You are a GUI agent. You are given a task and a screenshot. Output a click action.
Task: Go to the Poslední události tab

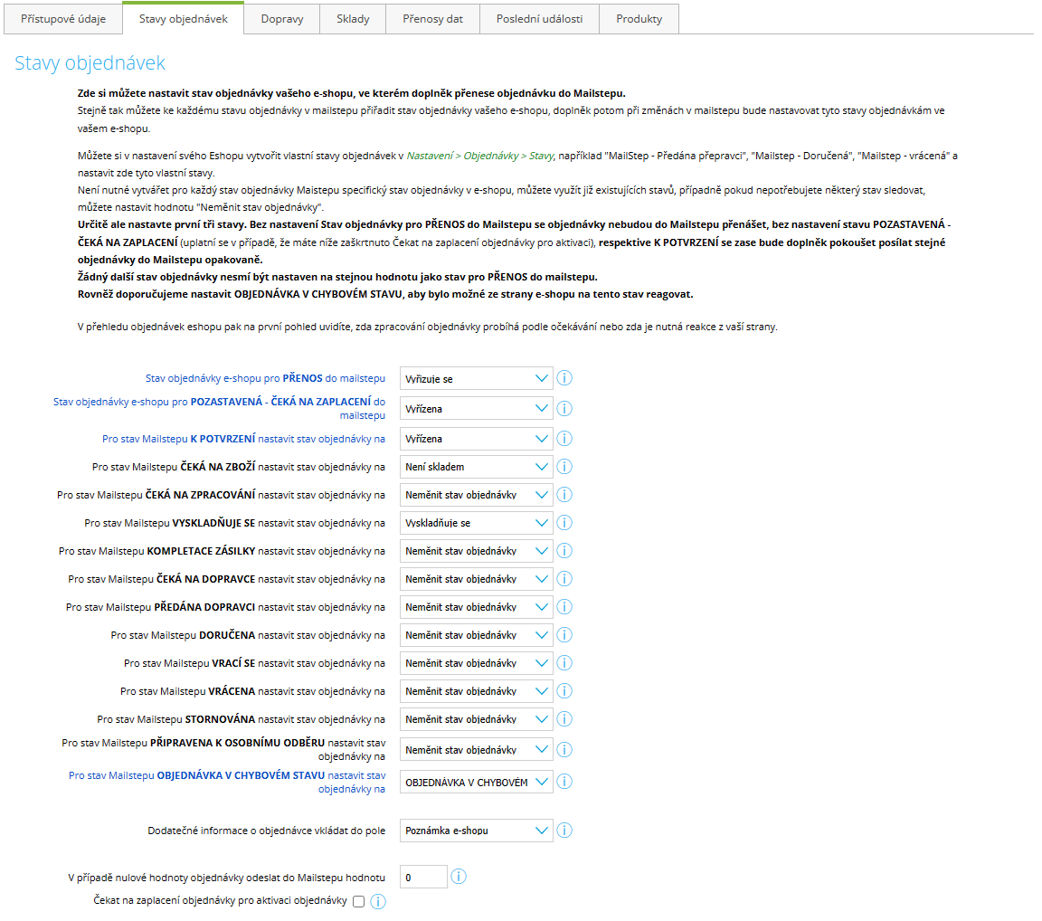tap(539, 19)
